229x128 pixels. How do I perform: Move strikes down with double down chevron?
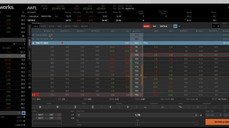pos(58,107)
